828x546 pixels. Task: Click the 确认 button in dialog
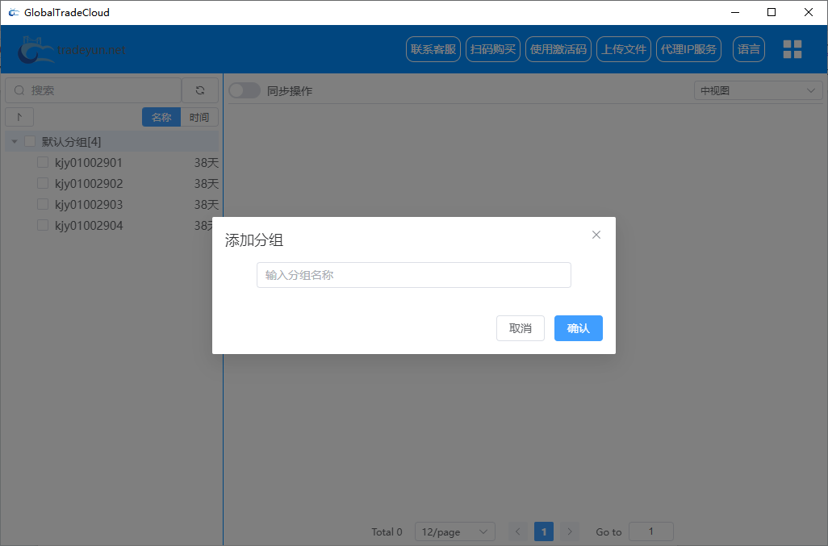click(x=578, y=328)
